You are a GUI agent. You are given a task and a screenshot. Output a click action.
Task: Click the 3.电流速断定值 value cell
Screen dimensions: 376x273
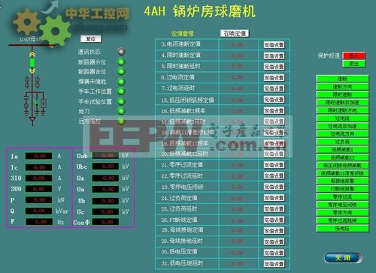tap(238, 45)
